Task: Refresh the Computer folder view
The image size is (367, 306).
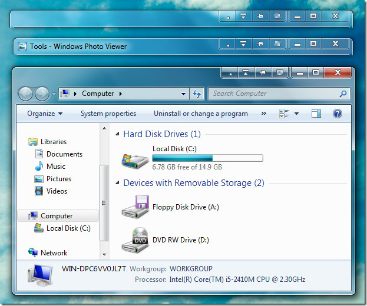Action: click(x=197, y=94)
